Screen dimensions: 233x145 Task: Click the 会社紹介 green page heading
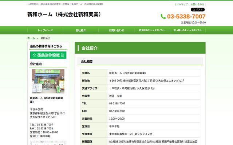pos(90,48)
